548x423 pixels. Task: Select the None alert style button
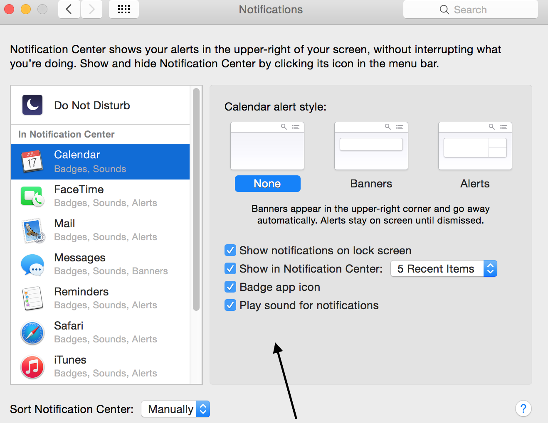coord(267,184)
